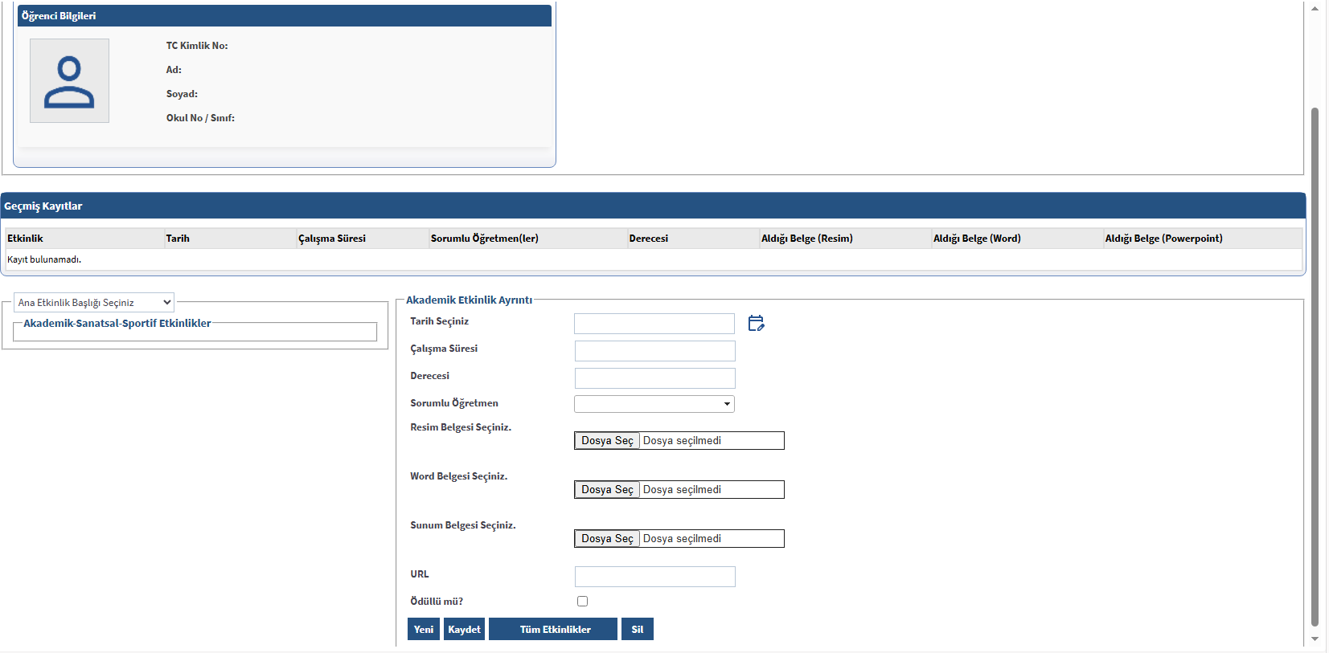Open Tüm Etkinlikler list button

(553, 629)
